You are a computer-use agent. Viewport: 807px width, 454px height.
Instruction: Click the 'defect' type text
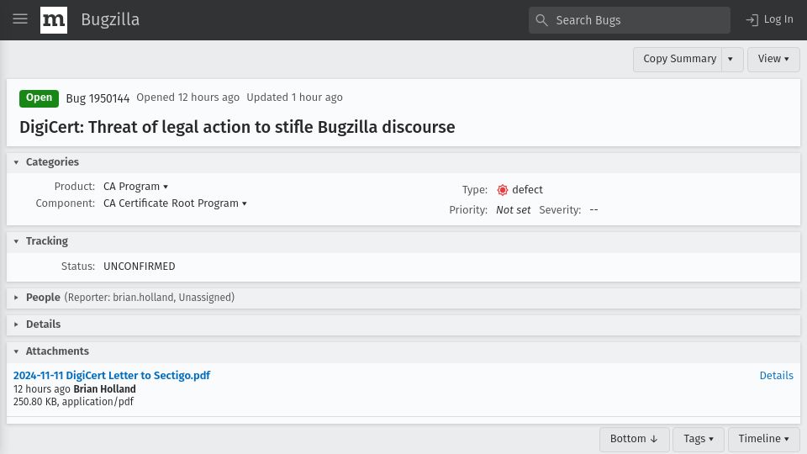(x=528, y=190)
